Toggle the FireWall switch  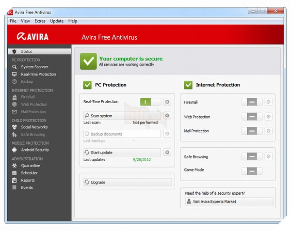(252, 102)
